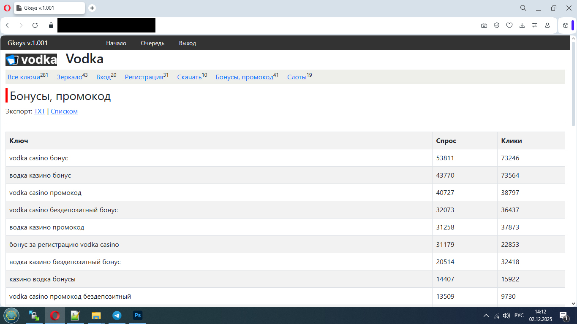Viewport: 577px width, 324px height.
Task: Click the profile account icon
Action: pos(547,25)
